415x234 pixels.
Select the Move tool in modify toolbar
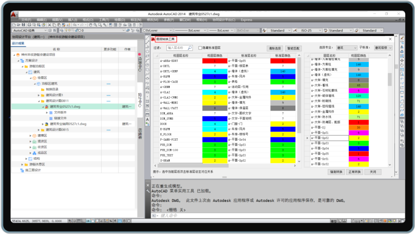pos(402,60)
